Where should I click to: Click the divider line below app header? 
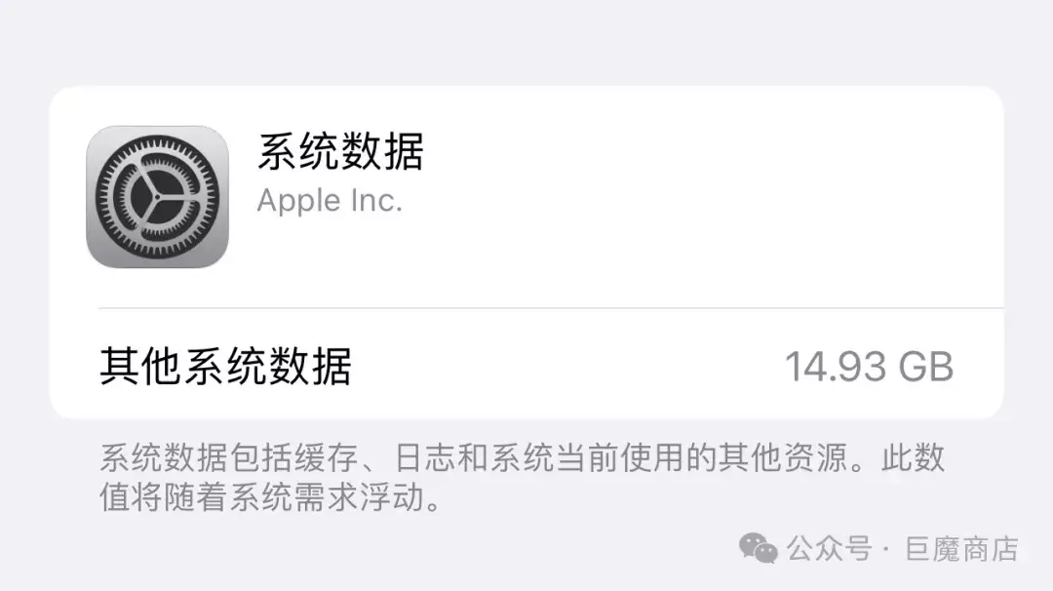(551, 308)
